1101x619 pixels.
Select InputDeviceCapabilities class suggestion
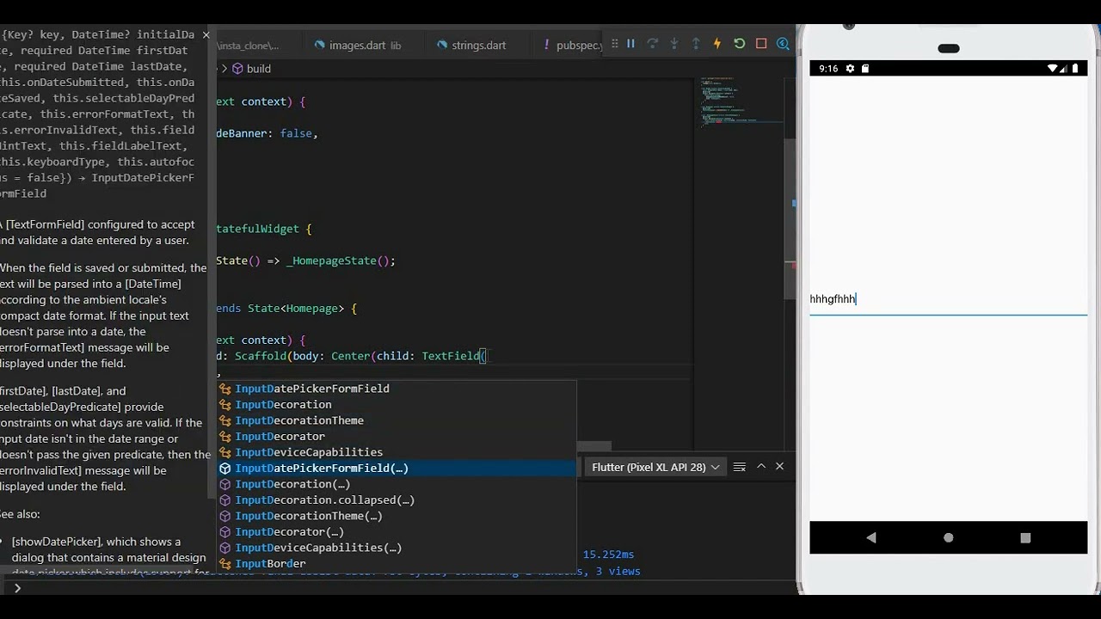[397, 452]
